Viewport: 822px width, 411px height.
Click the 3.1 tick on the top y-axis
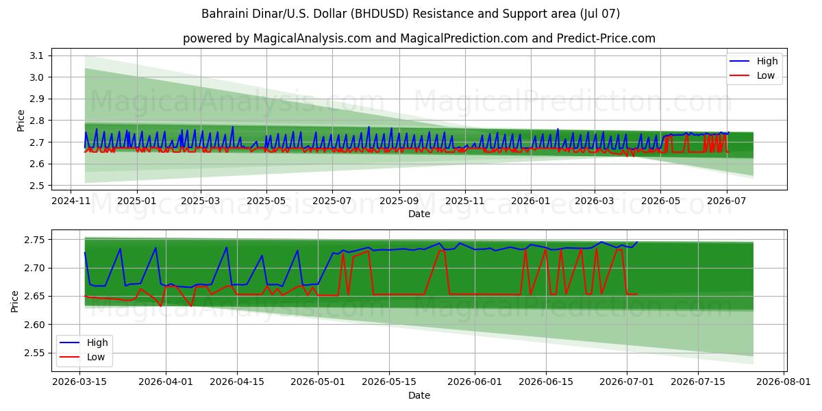37,55
